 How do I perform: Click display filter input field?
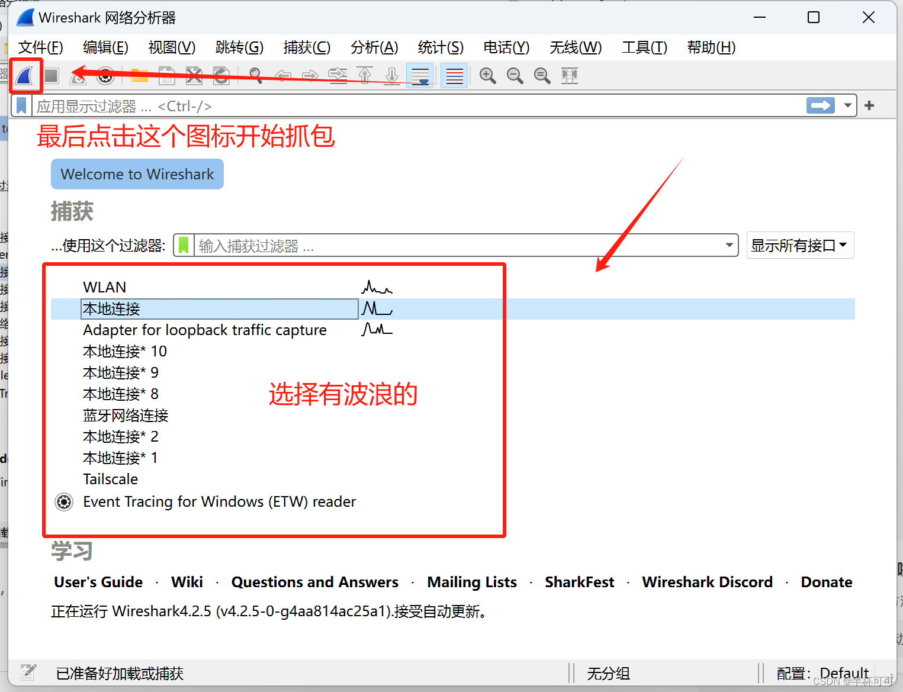[417, 106]
